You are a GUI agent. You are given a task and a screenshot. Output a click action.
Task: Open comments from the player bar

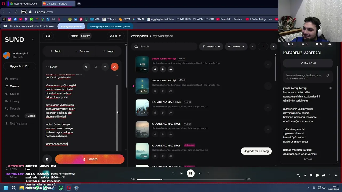coord(317,175)
